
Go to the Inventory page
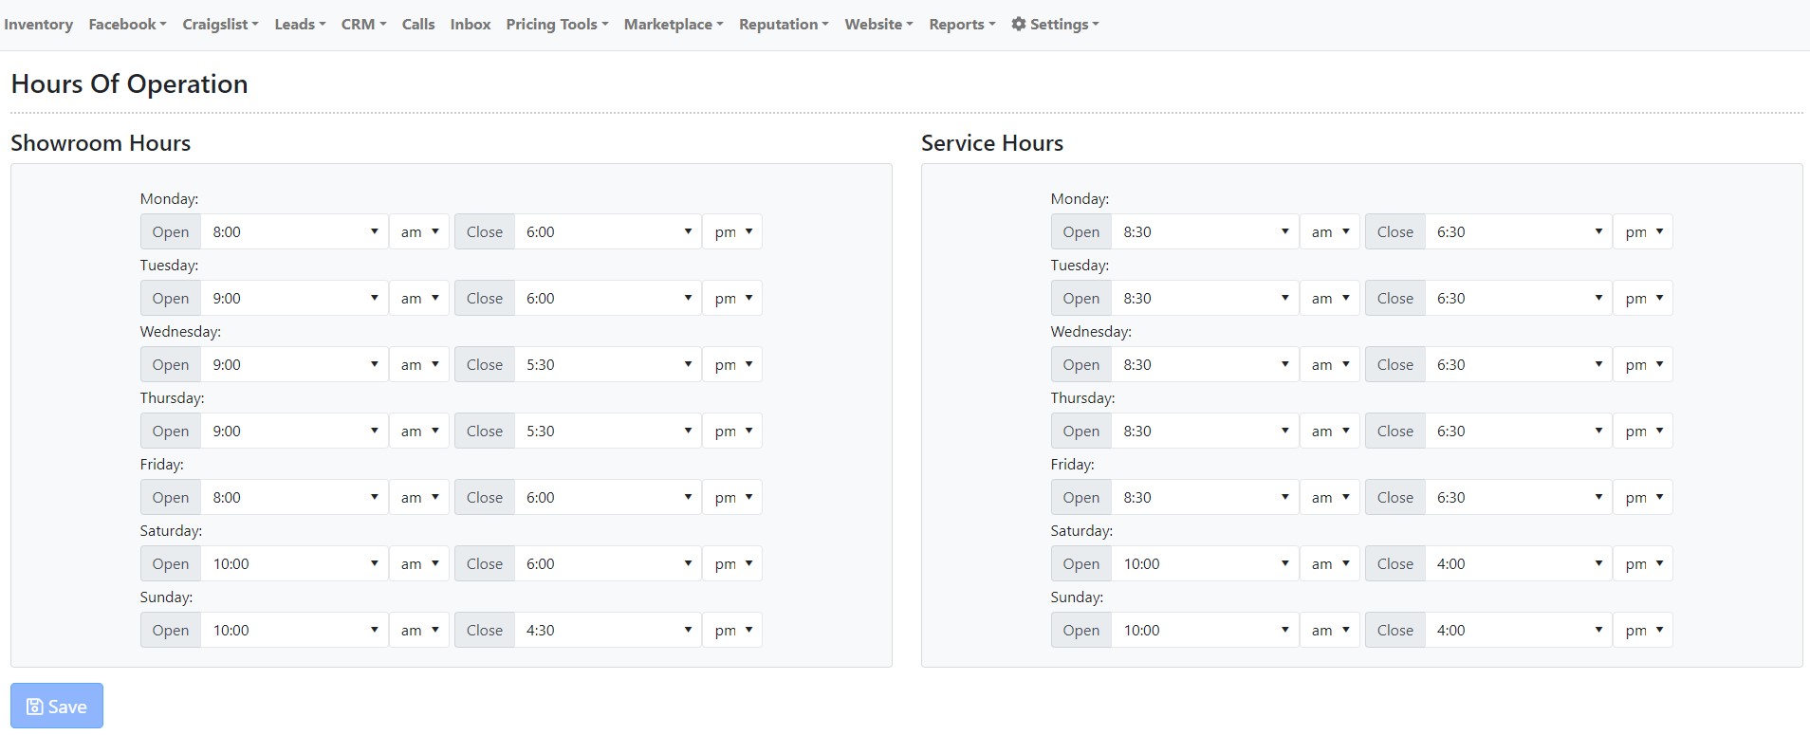point(39,25)
